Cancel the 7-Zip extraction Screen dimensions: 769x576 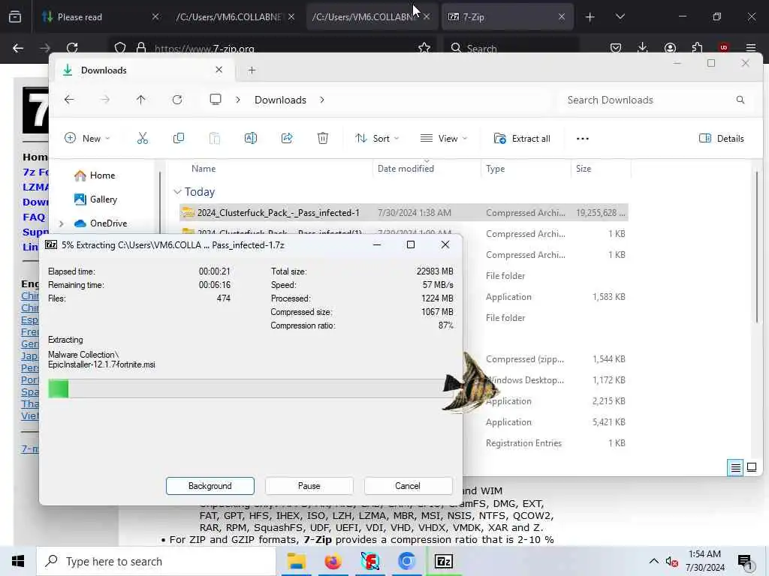click(x=408, y=486)
